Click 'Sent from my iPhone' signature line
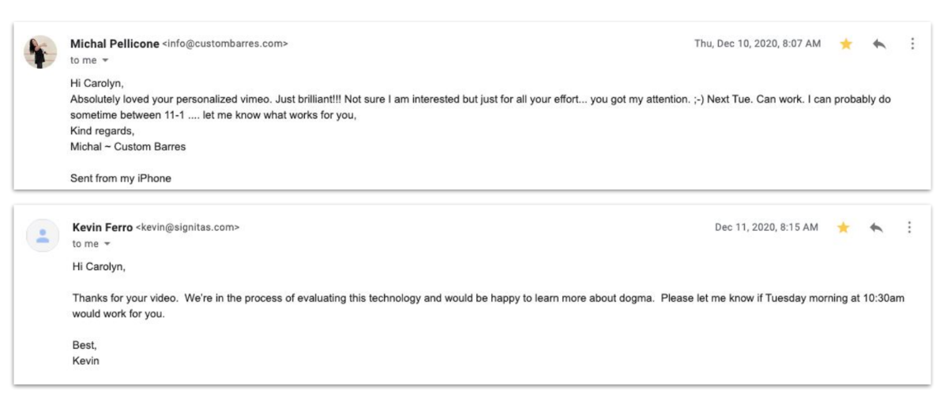Viewport: 944px width, 394px height. point(121,178)
